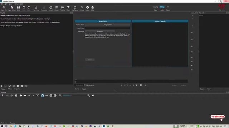Click the Export icon in toolbar

pyautogui.click(x=87, y=8)
